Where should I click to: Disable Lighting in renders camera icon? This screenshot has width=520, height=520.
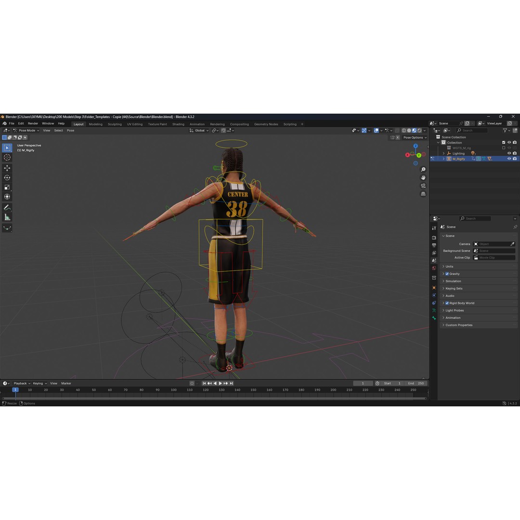[x=515, y=153]
